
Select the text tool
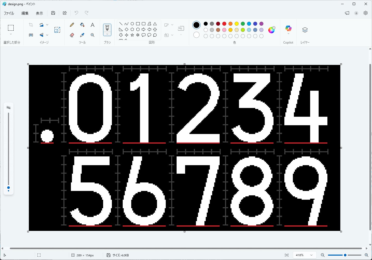(93, 25)
